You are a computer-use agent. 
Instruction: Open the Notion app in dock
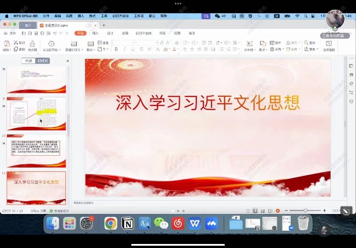click(128, 223)
